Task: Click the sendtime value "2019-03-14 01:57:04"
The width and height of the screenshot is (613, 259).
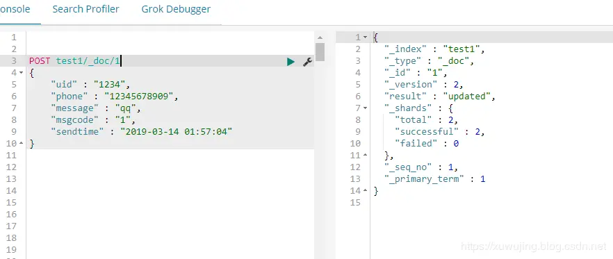Action: tap(177, 132)
